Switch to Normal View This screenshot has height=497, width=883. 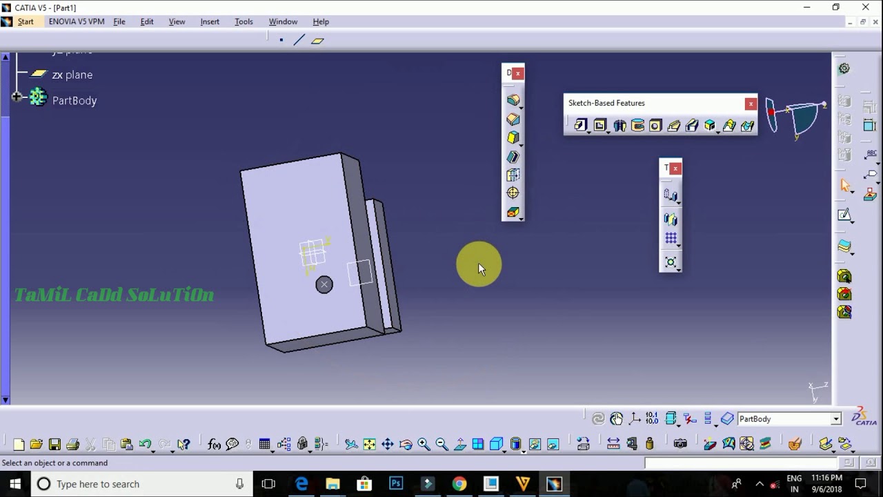coord(459,444)
